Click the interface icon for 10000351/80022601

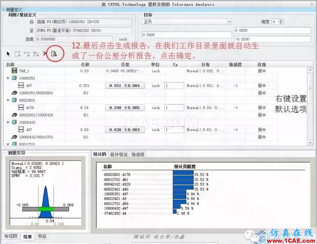14,93
